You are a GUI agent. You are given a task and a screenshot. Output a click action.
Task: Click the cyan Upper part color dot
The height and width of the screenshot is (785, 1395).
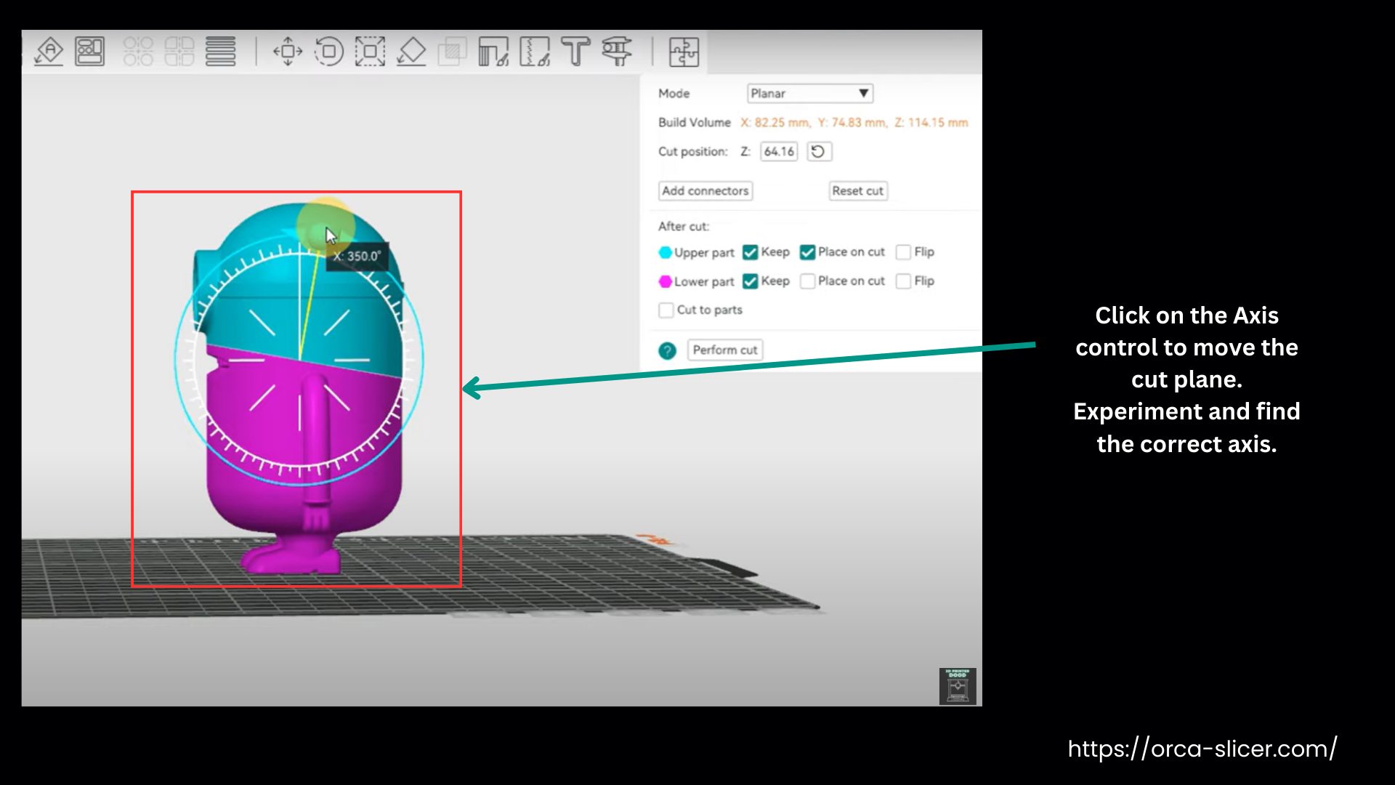point(665,252)
